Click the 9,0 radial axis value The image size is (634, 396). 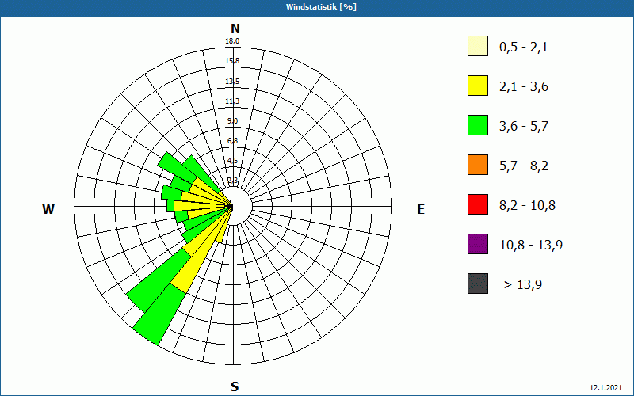232,121
